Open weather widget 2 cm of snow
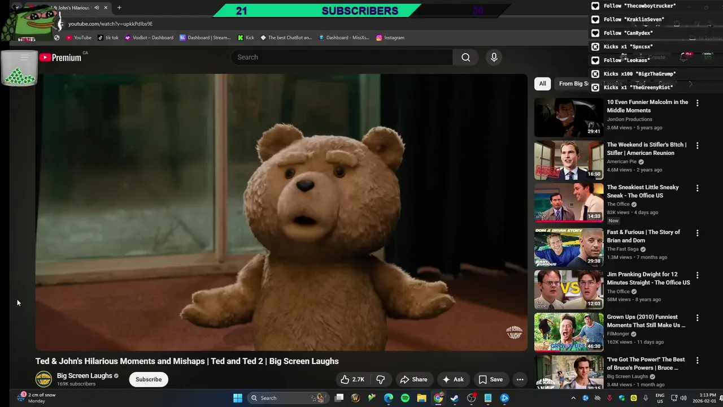The image size is (723, 407). pos(37,398)
